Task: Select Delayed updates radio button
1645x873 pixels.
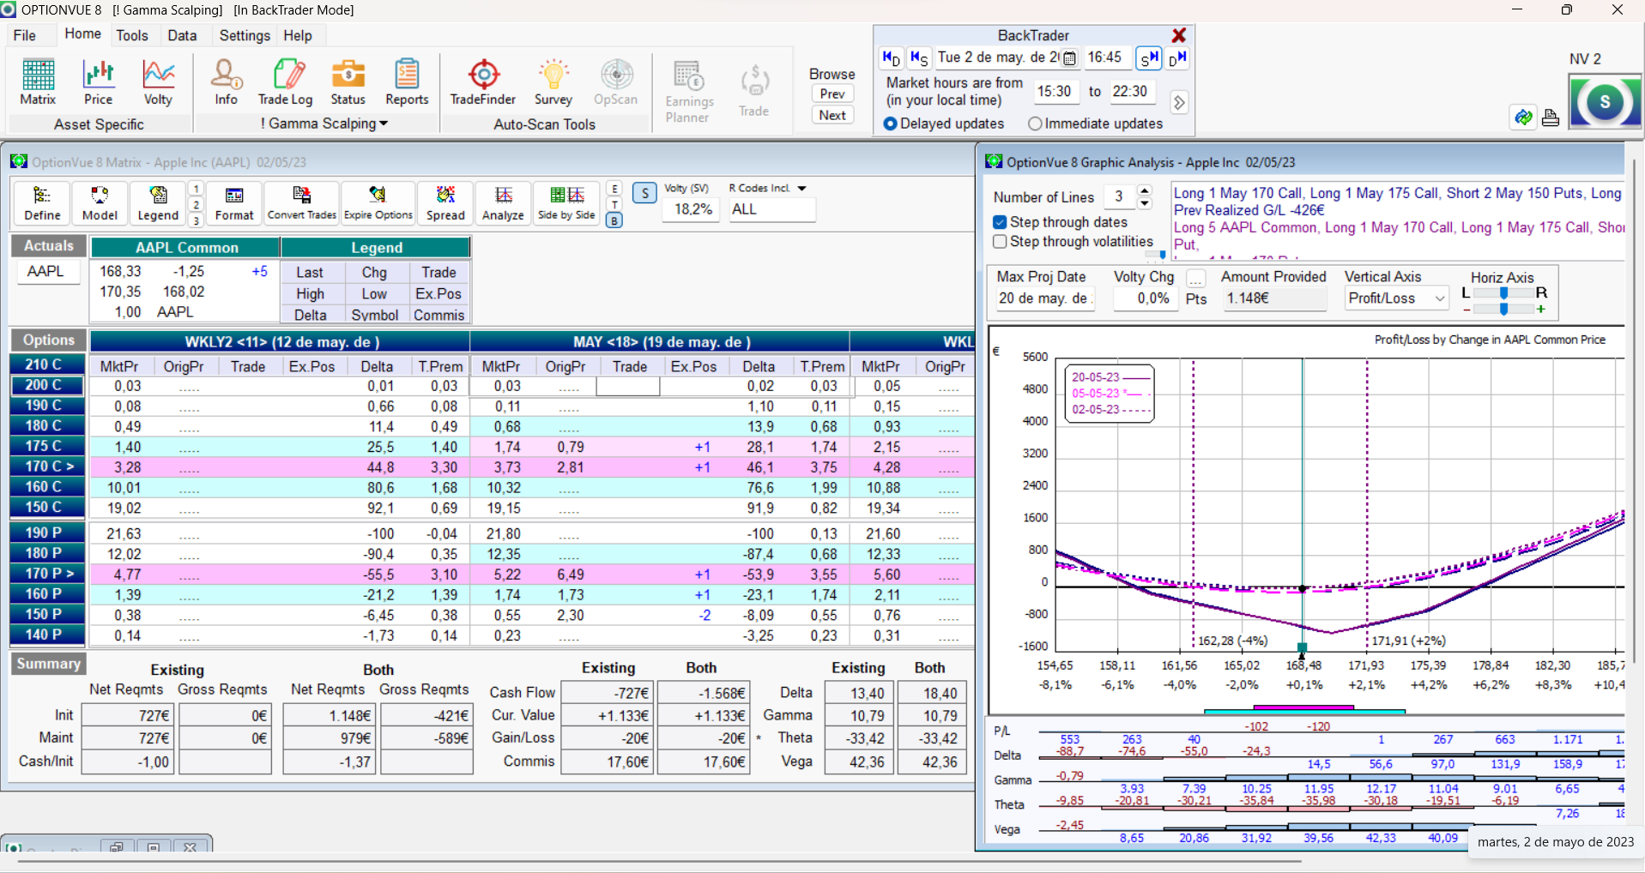Action: click(890, 123)
